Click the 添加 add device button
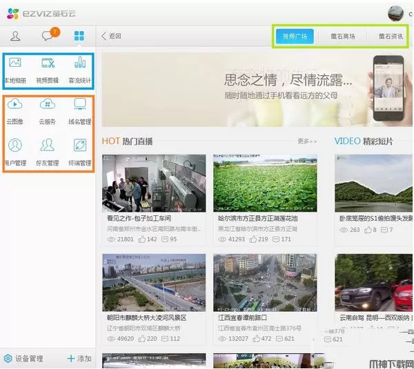The width and height of the screenshot is (414, 369). point(79,359)
